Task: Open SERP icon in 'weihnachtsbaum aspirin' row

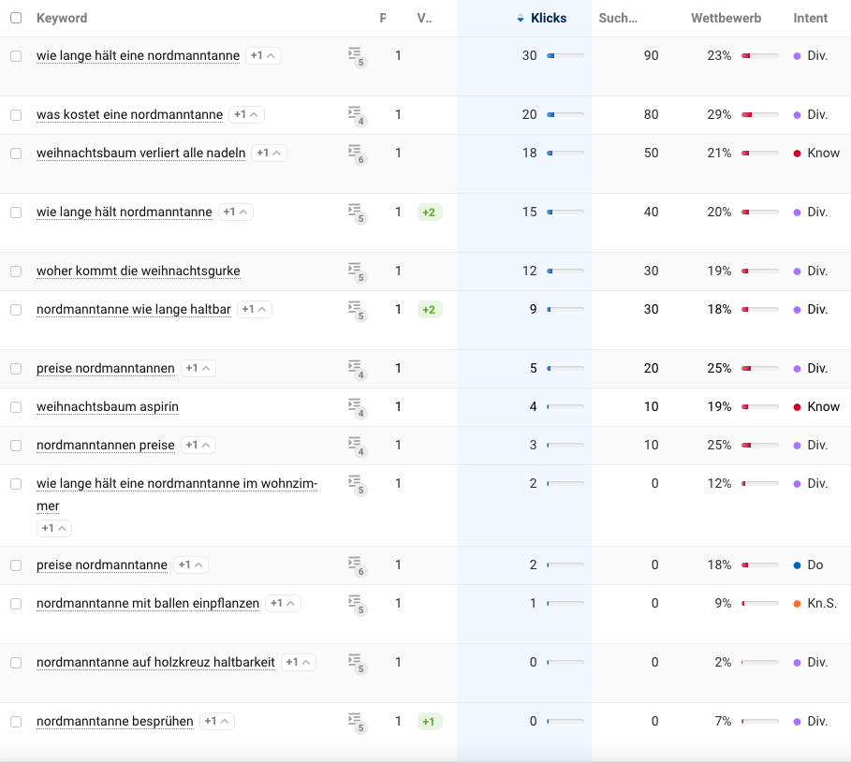Action: [356, 407]
